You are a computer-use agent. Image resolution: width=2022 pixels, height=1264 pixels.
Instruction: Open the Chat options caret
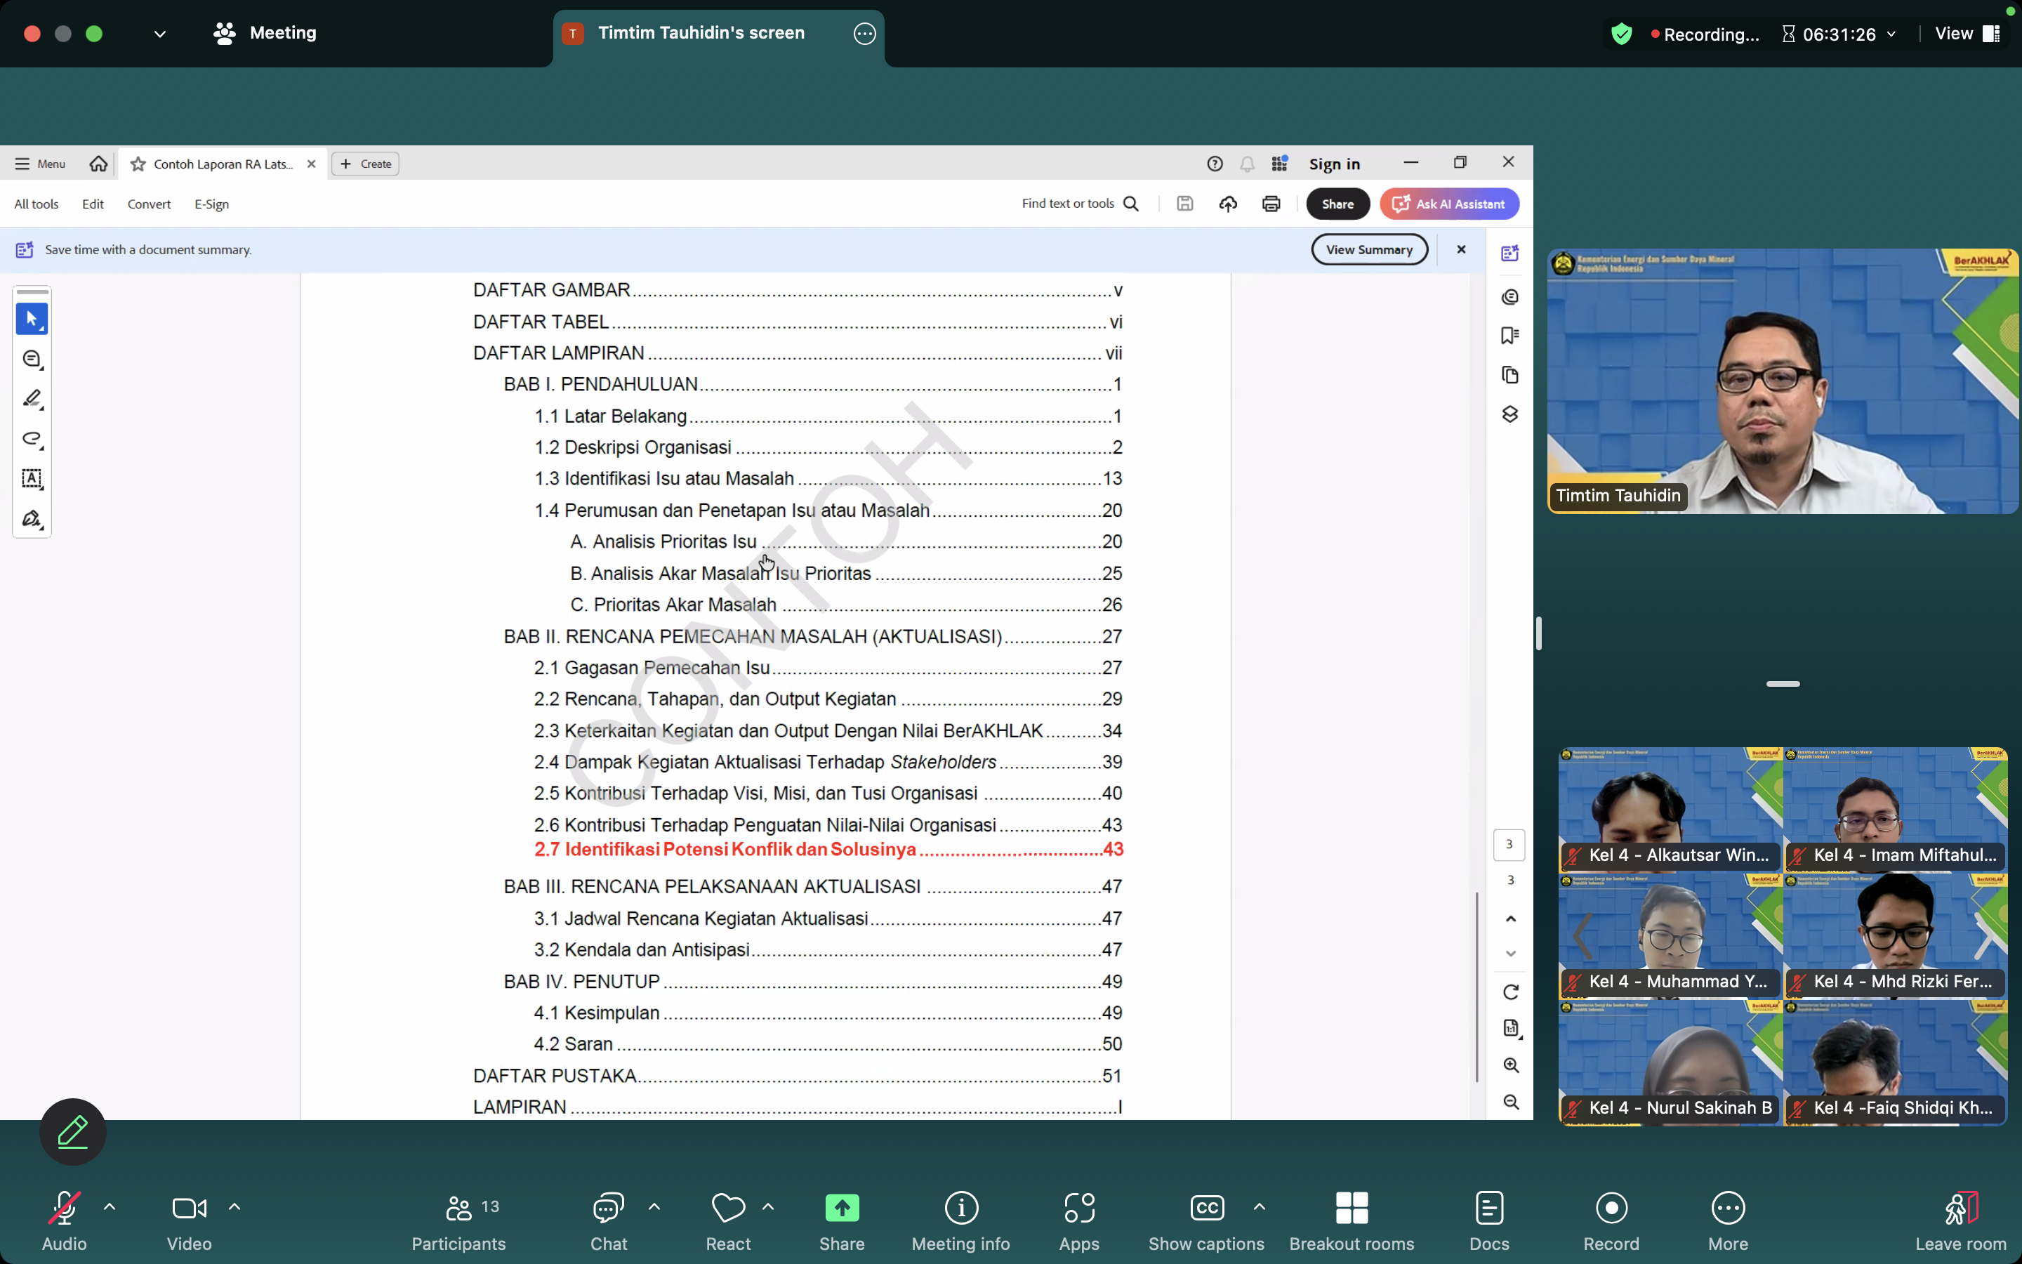click(654, 1206)
